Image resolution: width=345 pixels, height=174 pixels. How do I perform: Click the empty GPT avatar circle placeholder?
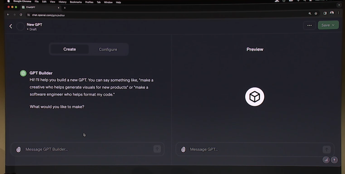pyautogui.click(x=20, y=26)
